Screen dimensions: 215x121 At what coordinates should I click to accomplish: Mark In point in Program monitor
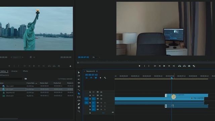144,66
